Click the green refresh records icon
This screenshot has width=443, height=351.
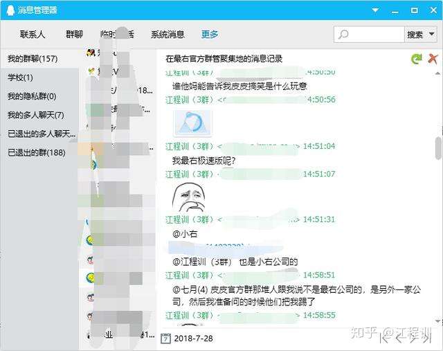[x=417, y=59]
